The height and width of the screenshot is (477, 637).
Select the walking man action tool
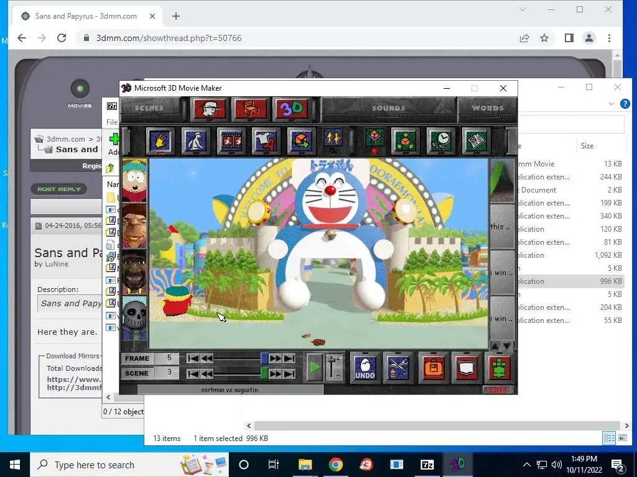[x=195, y=140]
